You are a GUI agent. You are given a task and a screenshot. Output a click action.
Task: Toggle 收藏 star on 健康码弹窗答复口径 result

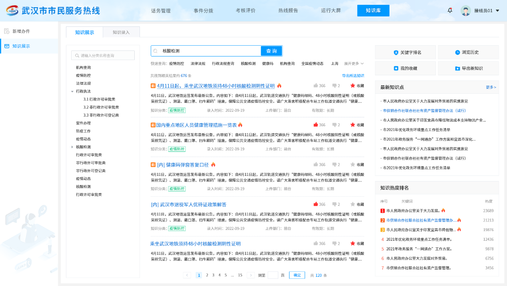coord(353,165)
